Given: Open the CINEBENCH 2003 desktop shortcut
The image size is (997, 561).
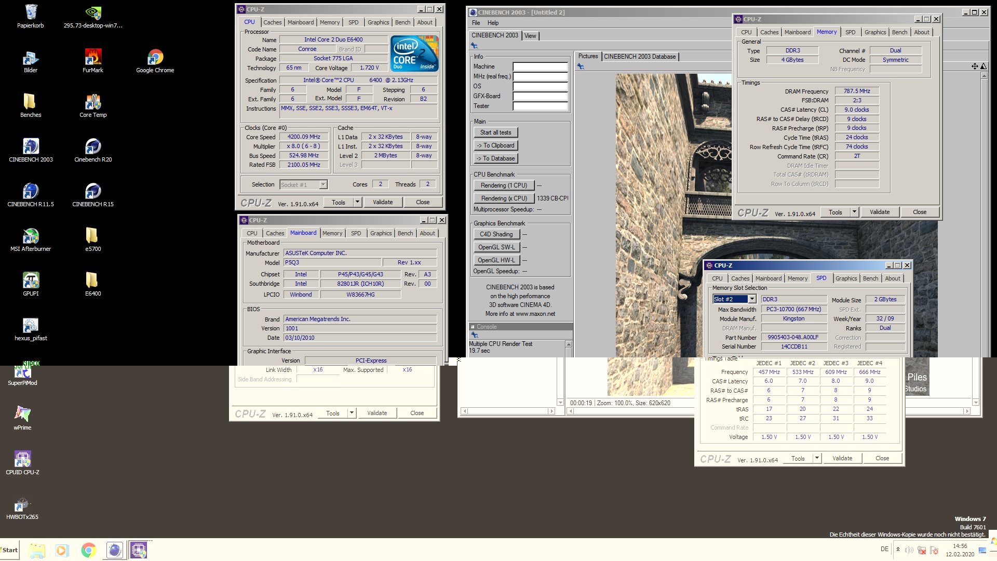Looking at the screenshot, I should coord(31,150).
